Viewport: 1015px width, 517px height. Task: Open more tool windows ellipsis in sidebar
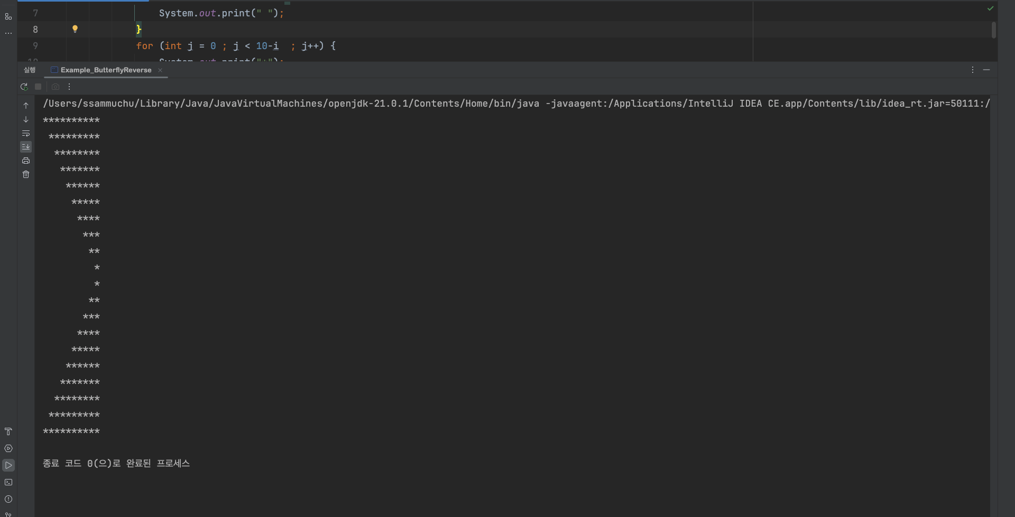coord(8,33)
